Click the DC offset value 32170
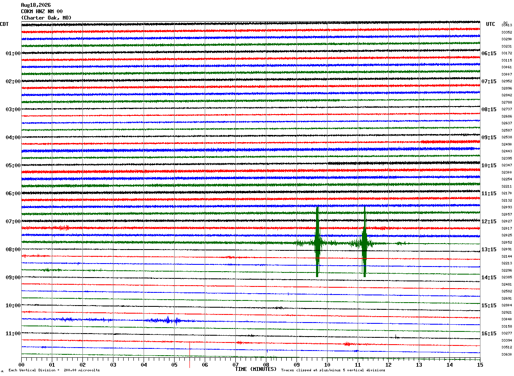The height and width of the screenshot is (376, 514). coord(506,193)
